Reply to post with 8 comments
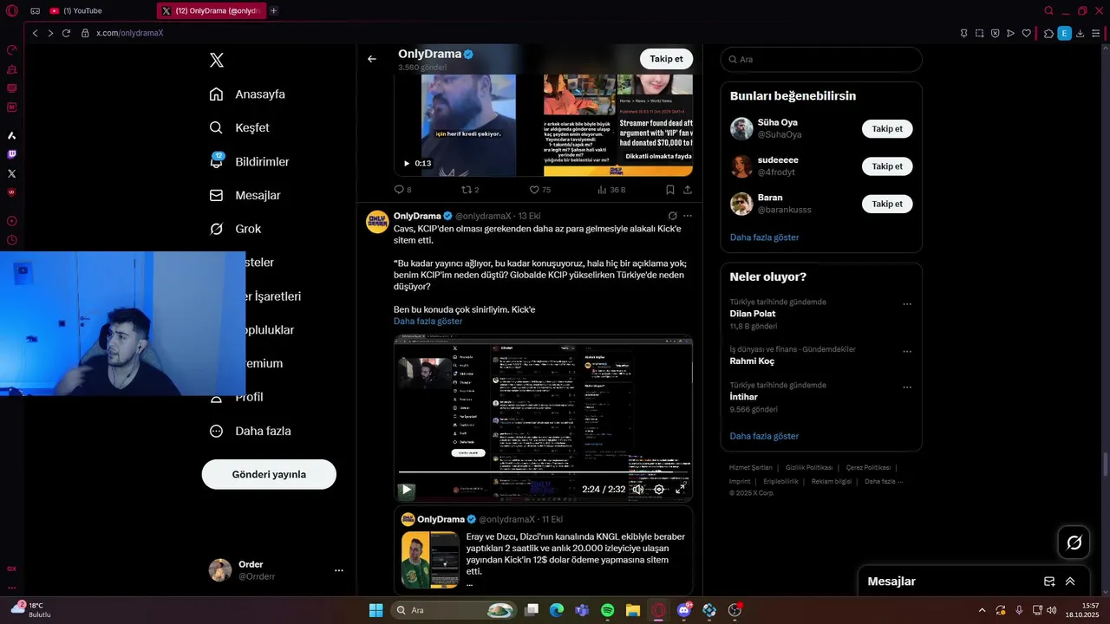Image resolution: width=1110 pixels, height=624 pixels. [402, 190]
